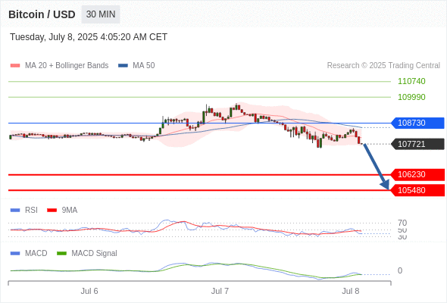
Task: Click the blue MACD legend swatch
Action: point(15,254)
